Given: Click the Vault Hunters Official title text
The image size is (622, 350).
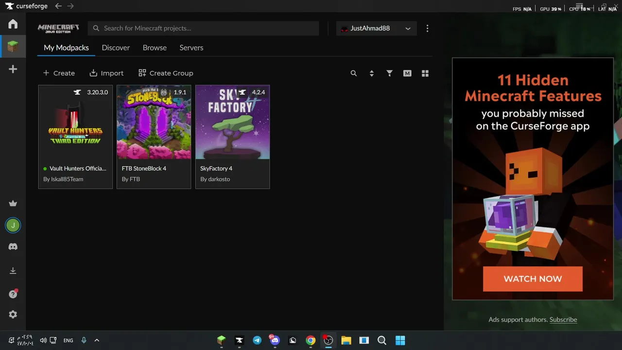Looking at the screenshot, I should pyautogui.click(x=78, y=168).
